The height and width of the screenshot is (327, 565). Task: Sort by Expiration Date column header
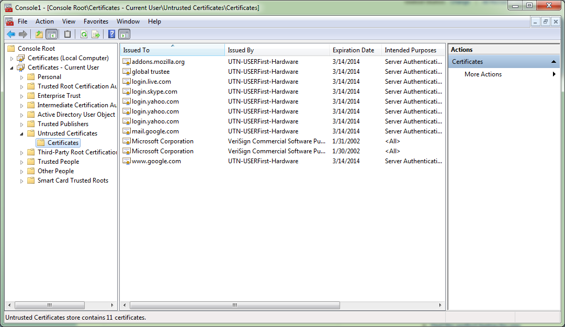(x=355, y=50)
